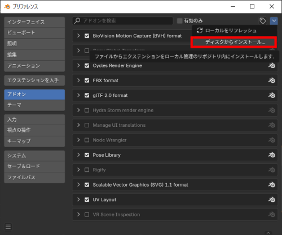Expand the UV Layout details
282x235 pixels.
click(x=78, y=199)
